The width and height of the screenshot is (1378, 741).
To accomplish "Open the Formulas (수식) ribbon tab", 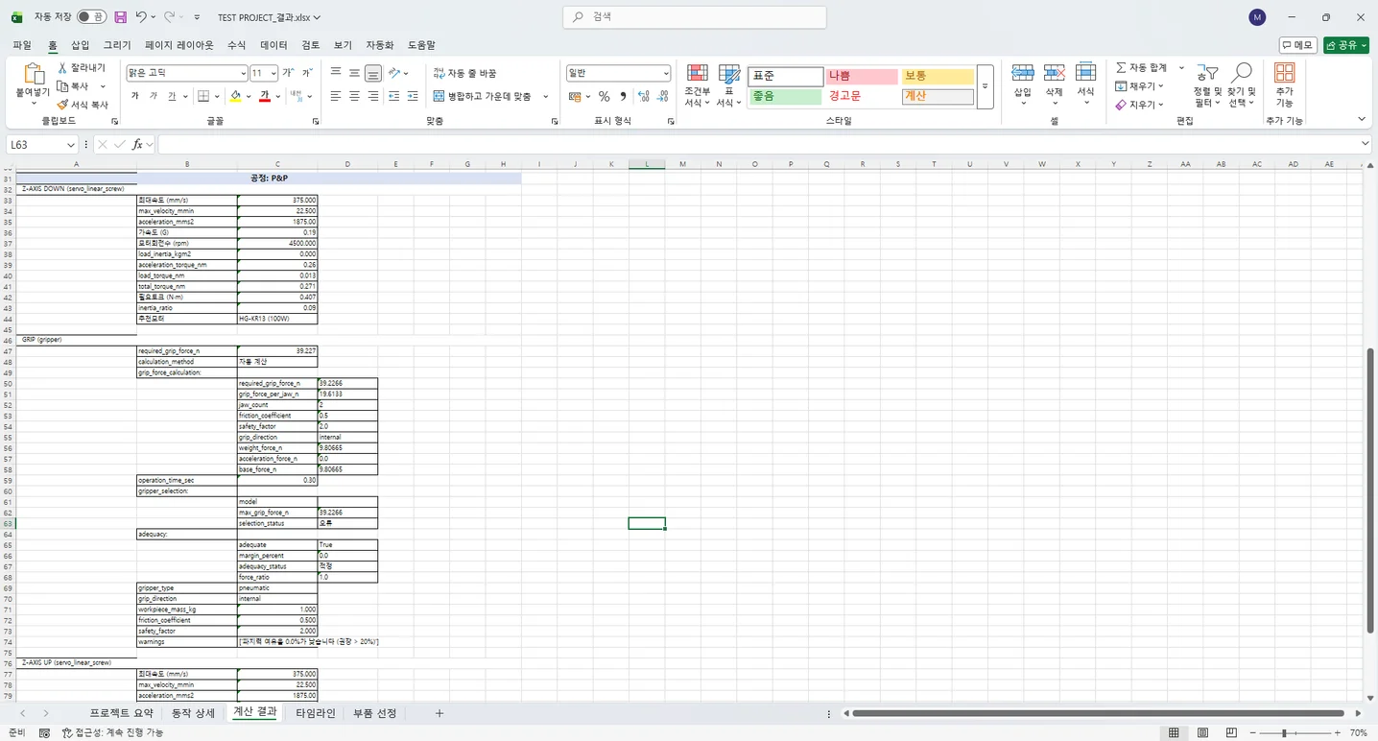I will (x=236, y=45).
